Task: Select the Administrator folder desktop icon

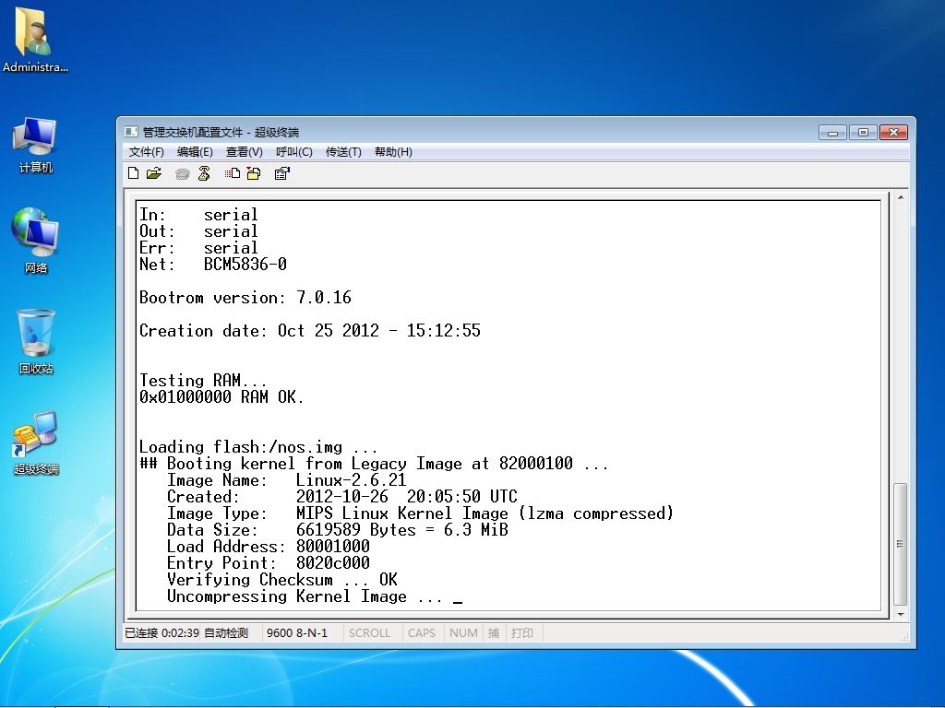Action: (x=35, y=41)
